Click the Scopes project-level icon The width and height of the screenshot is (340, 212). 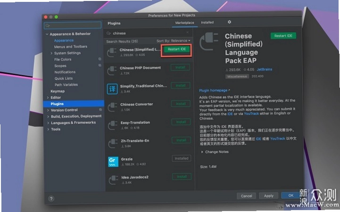point(100,65)
